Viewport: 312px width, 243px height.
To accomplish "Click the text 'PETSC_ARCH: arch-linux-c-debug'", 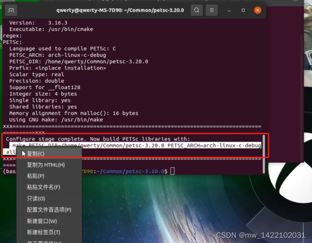I will 58,55.
